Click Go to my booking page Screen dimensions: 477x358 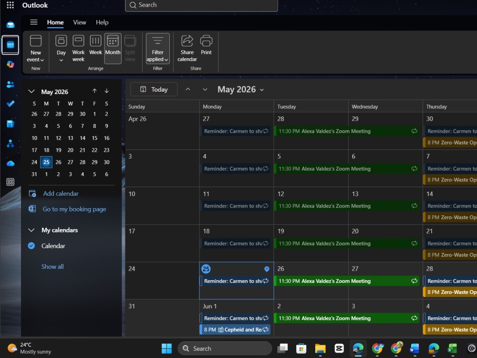click(x=74, y=209)
